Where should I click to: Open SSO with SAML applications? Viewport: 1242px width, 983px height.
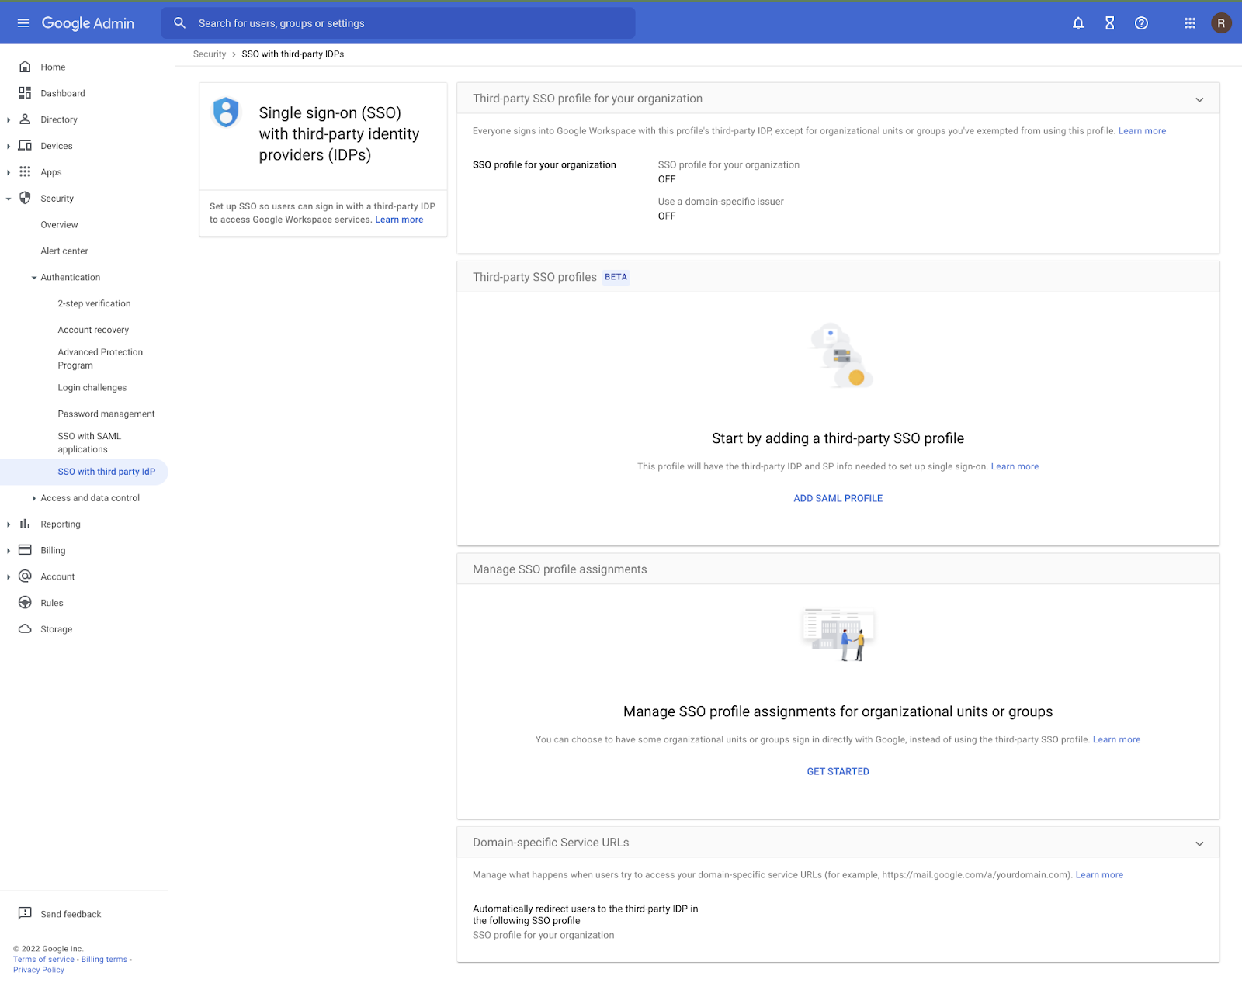(x=89, y=443)
